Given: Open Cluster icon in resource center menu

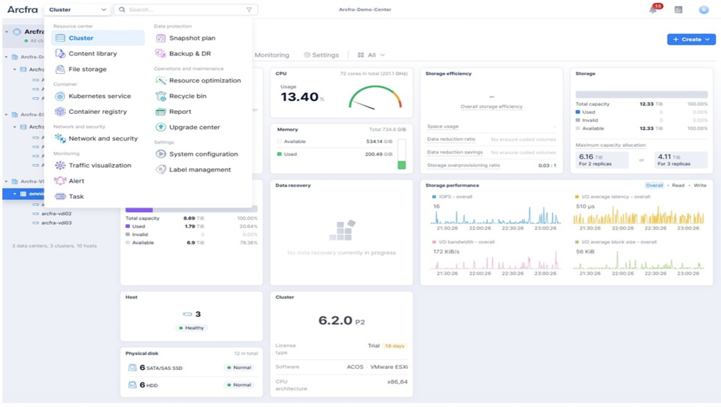Looking at the screenshot, I should pyautogui.click(x=60, y=38).
